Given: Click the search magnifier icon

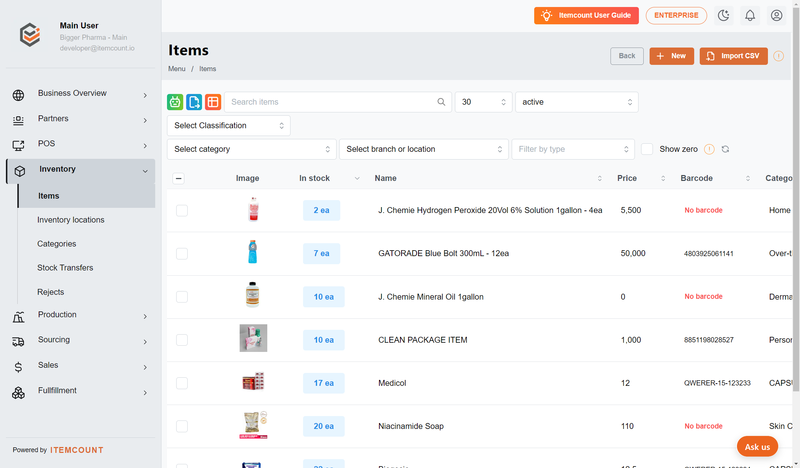Looking at the screenshot, I should coord(441,102).
